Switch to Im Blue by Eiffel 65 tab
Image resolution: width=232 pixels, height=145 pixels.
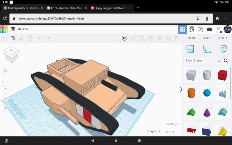(x=67, y=8)
